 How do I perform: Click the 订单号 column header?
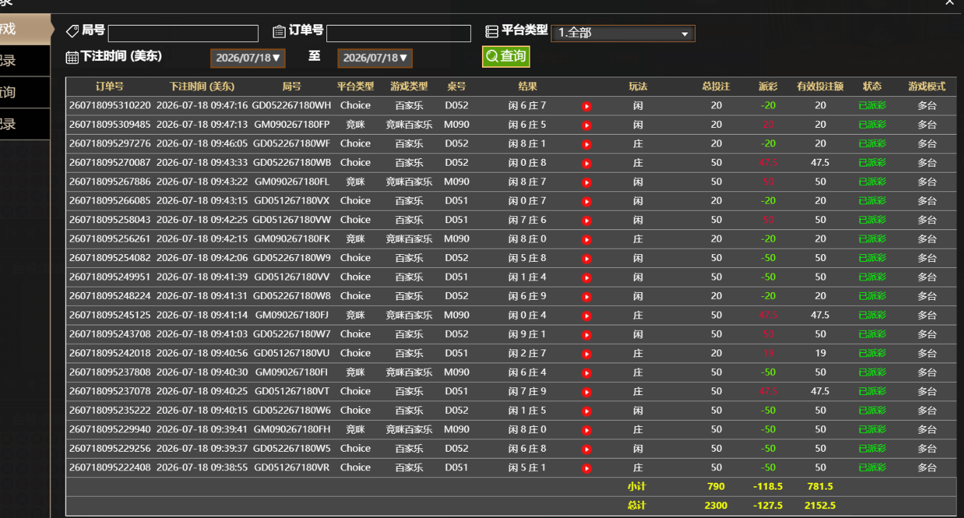click(109, 87)
